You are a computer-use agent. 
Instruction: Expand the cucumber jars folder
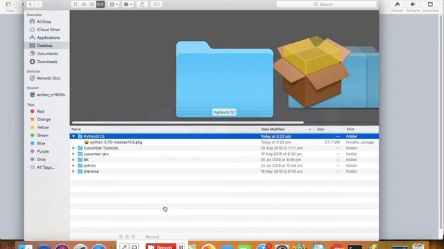click(x=74, y=154)
